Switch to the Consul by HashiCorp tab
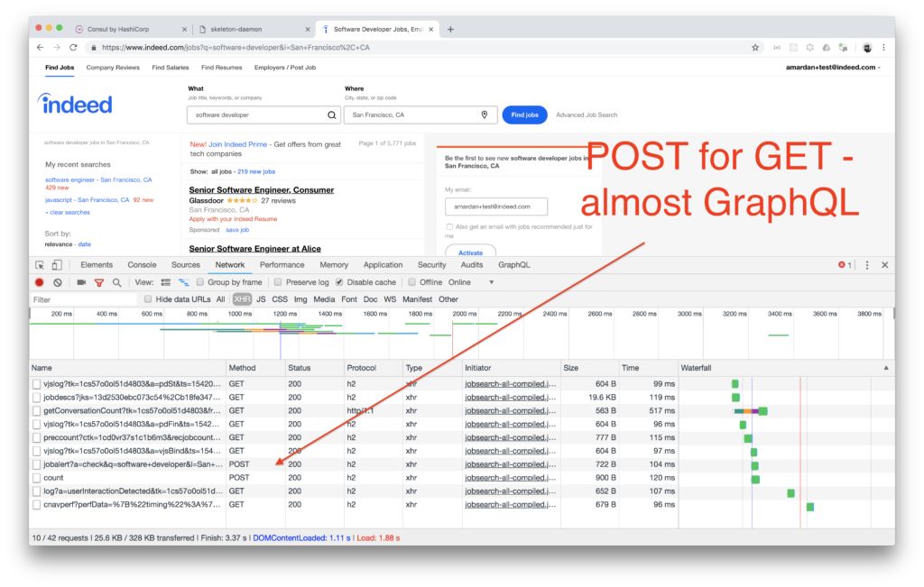 pyautogui.click(x=131, y=29)
